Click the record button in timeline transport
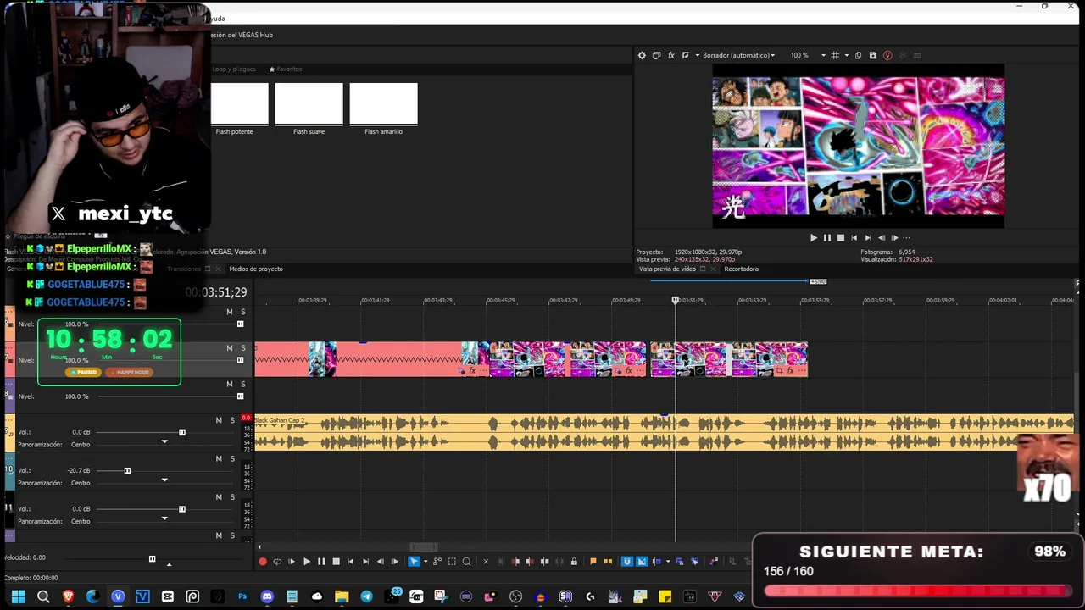This screenshot has width=1085, height=610. [263, 561]
